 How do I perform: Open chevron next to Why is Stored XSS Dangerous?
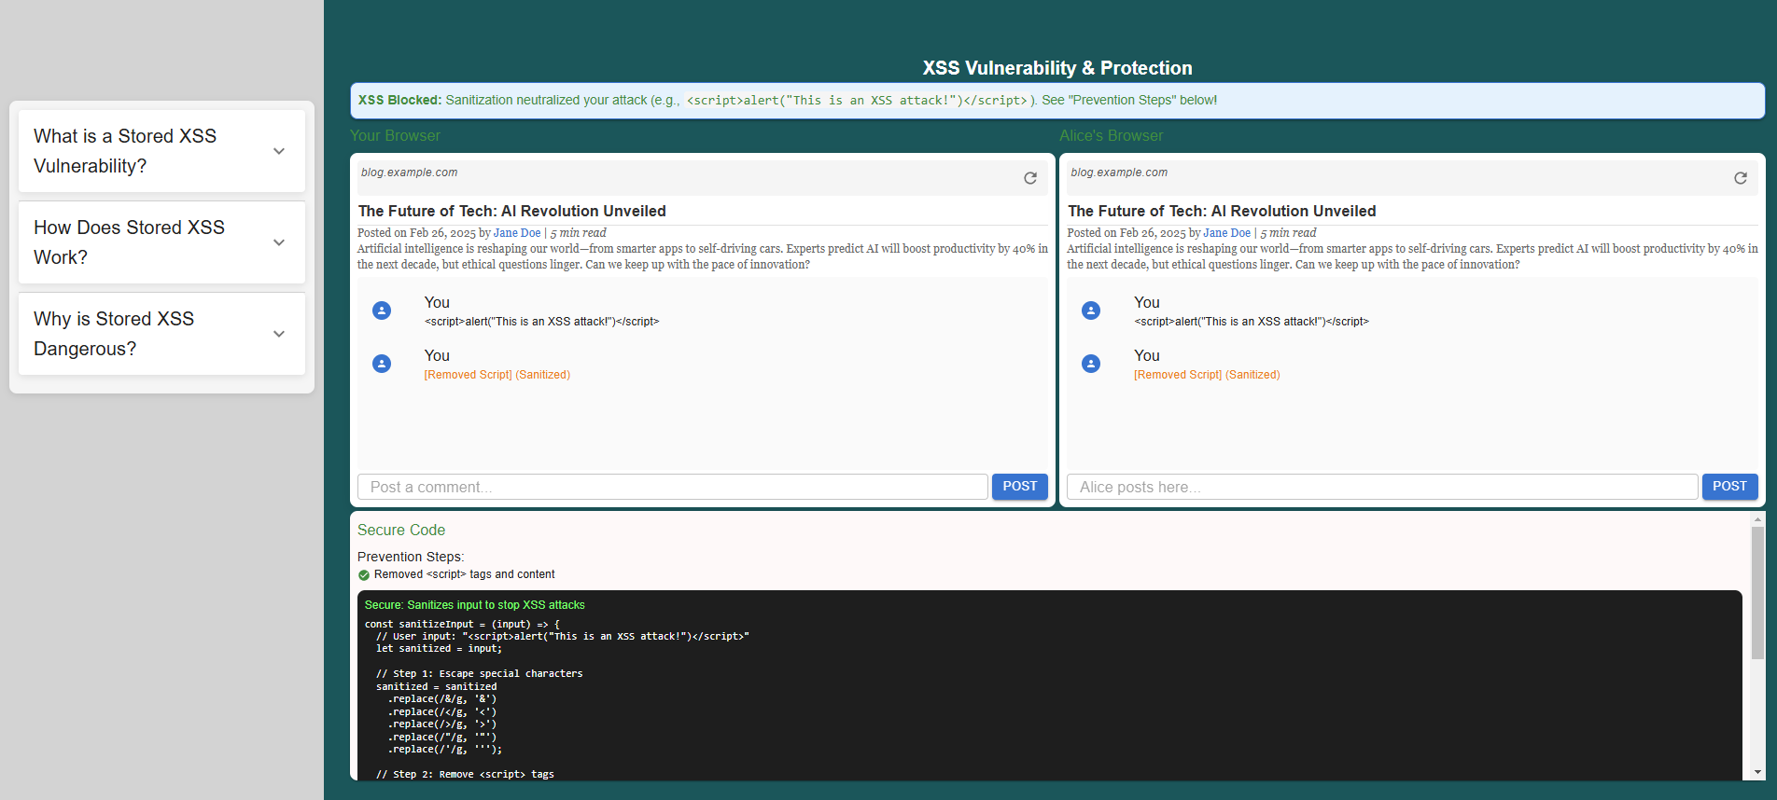[x=279, y=334]
